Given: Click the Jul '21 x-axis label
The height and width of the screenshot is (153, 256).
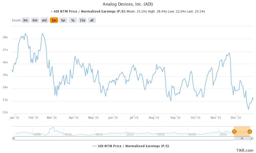Looking at the screenshot, I should 134,117.
